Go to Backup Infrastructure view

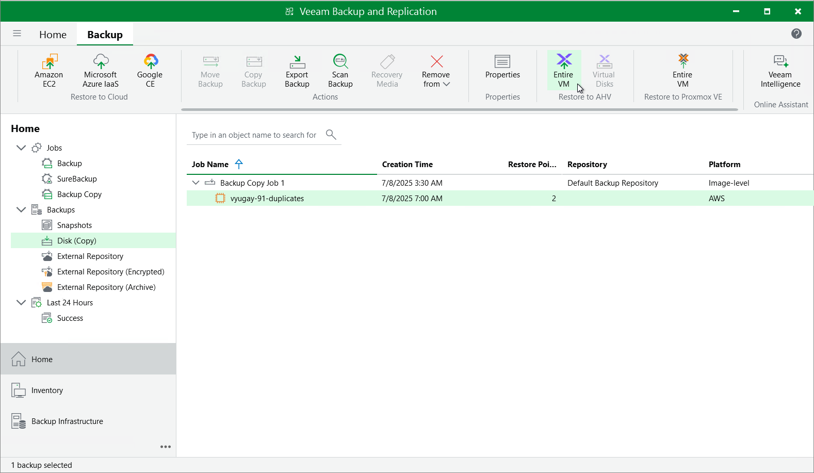tap(67, 421)
